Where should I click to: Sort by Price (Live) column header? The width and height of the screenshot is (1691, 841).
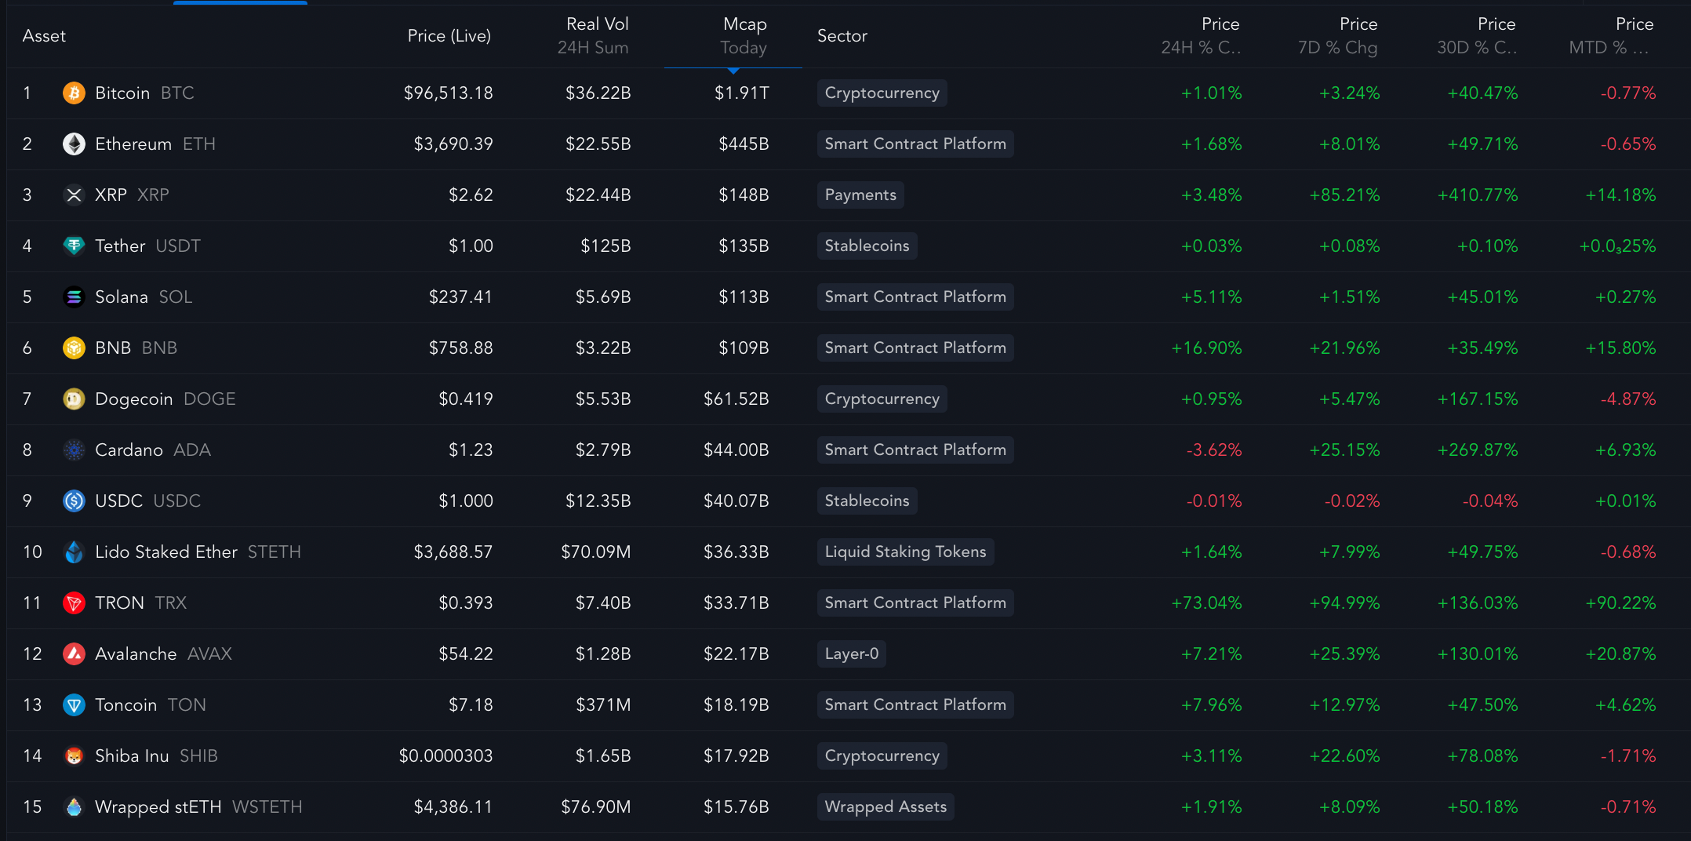pos(449,36)
